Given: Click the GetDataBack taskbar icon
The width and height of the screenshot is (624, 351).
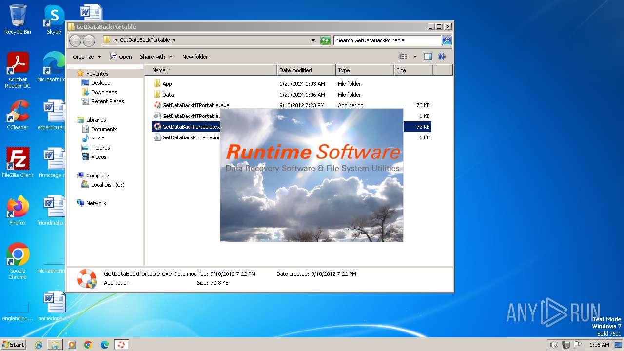Looking at the screenshot, I should (x=121, y=345).
